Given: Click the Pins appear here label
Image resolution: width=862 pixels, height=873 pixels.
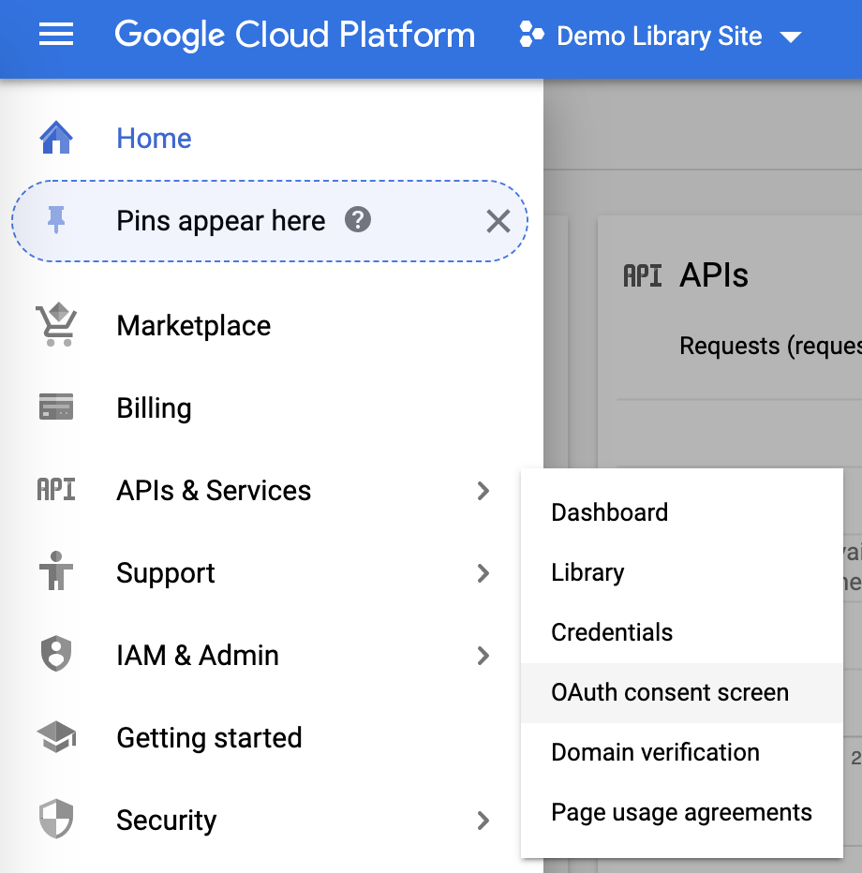Looking at the screenshot, I should point(220,221).
